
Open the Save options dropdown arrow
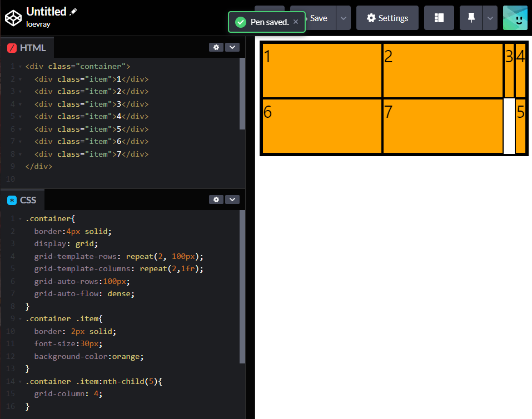(344, 18)
